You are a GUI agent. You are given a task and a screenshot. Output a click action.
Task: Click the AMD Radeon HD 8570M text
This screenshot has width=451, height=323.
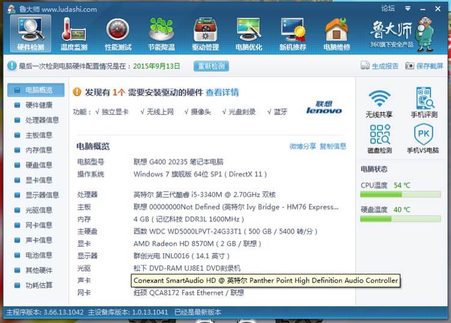[x=197, y=244]
